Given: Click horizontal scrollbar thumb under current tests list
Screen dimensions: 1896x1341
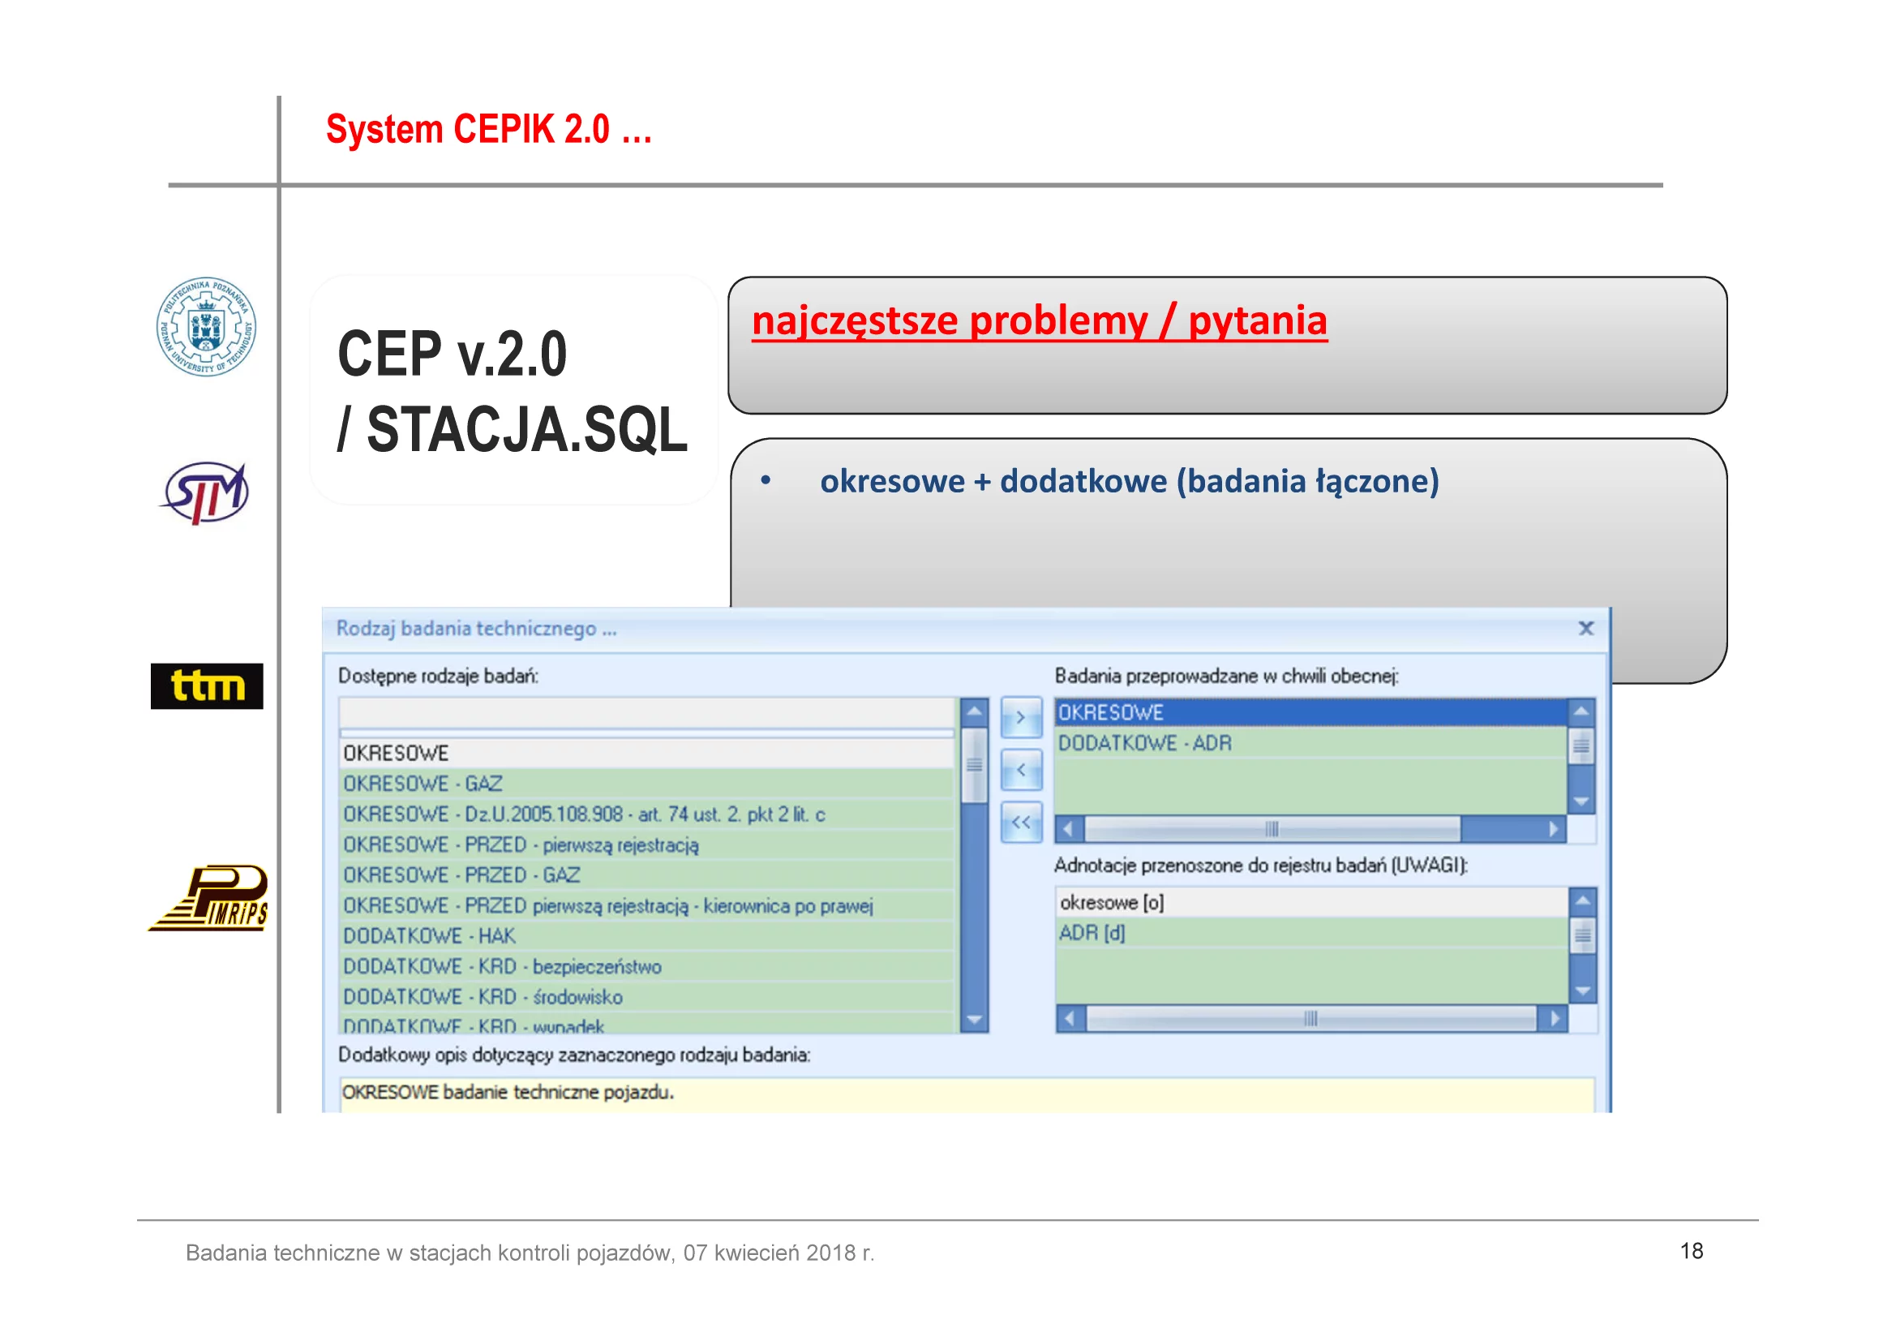Looking at the screenshot, I should [x=1272, y=829].
